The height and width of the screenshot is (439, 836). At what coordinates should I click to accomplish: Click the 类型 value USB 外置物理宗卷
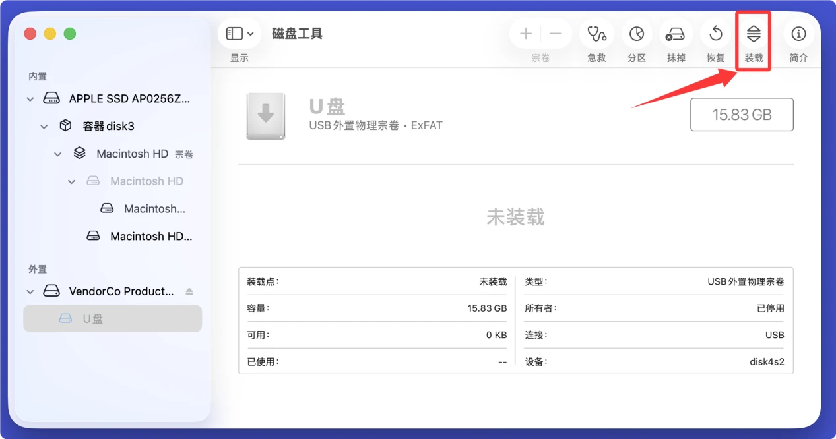click(x=746, y=281)
